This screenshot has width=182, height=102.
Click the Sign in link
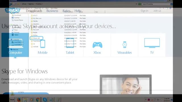144,11
